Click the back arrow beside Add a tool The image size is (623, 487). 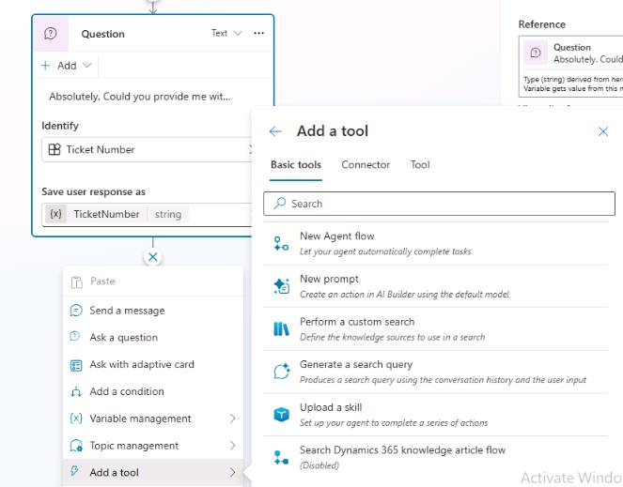click(x=275, y=132)
